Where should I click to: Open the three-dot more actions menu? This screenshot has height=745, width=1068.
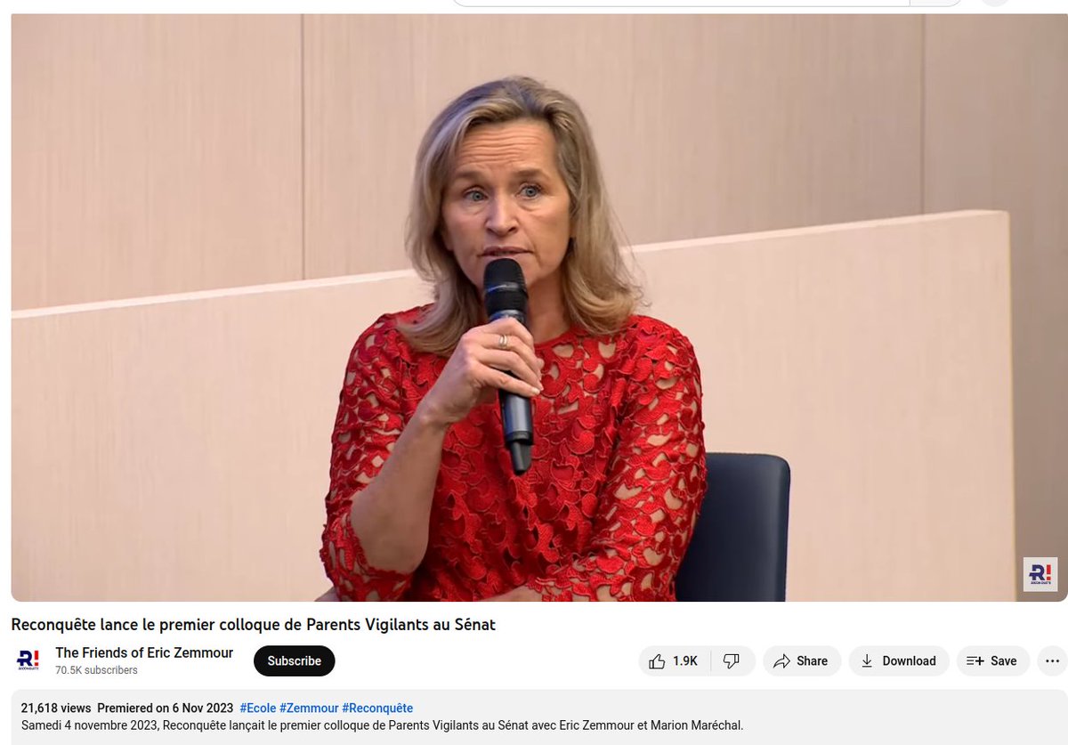click(x=1052, y=661)
